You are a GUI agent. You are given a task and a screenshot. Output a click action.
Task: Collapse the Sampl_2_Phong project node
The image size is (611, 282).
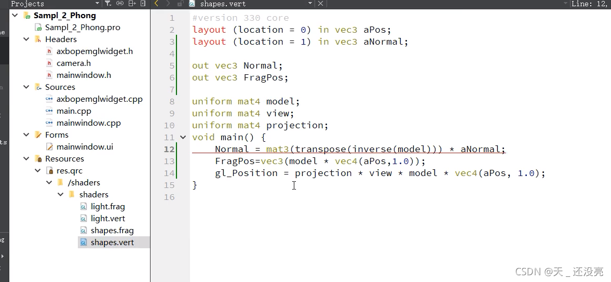(x=15, y=16)
